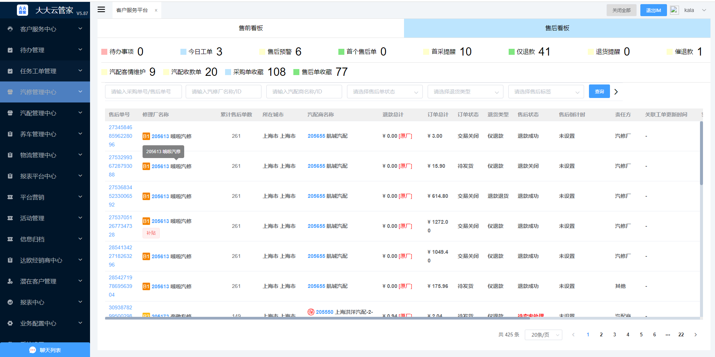Click the 活动管理 sidebar icon

10,218
